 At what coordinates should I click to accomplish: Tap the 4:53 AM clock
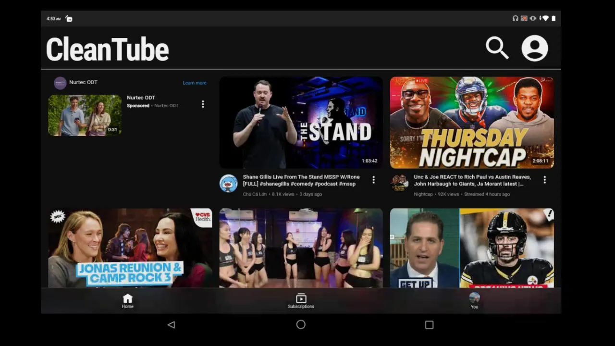tap(53, 19)
